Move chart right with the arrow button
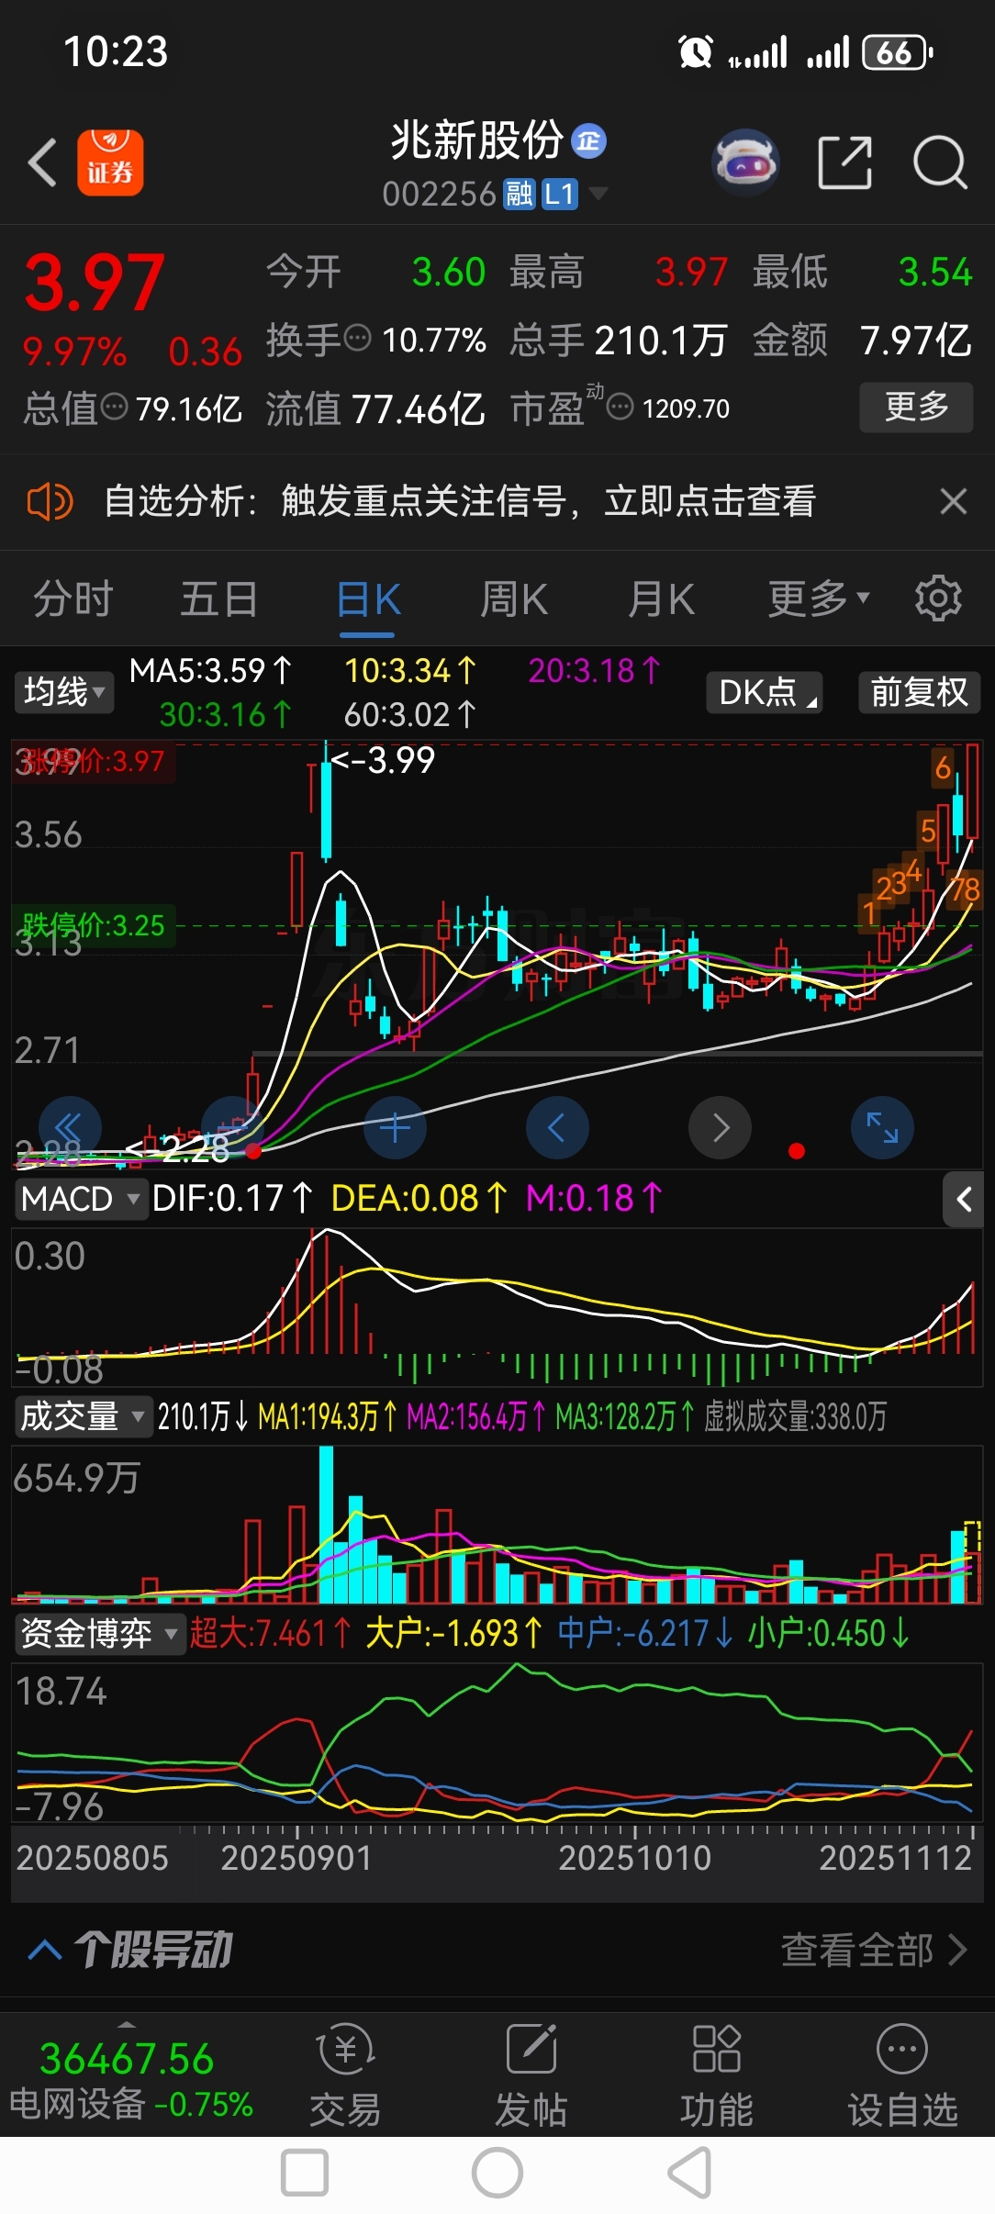Viewport: 995px width, 2214px height. 720,1127
